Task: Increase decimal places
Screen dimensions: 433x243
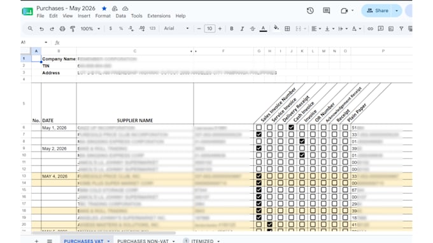Action: tap(142, 29)
